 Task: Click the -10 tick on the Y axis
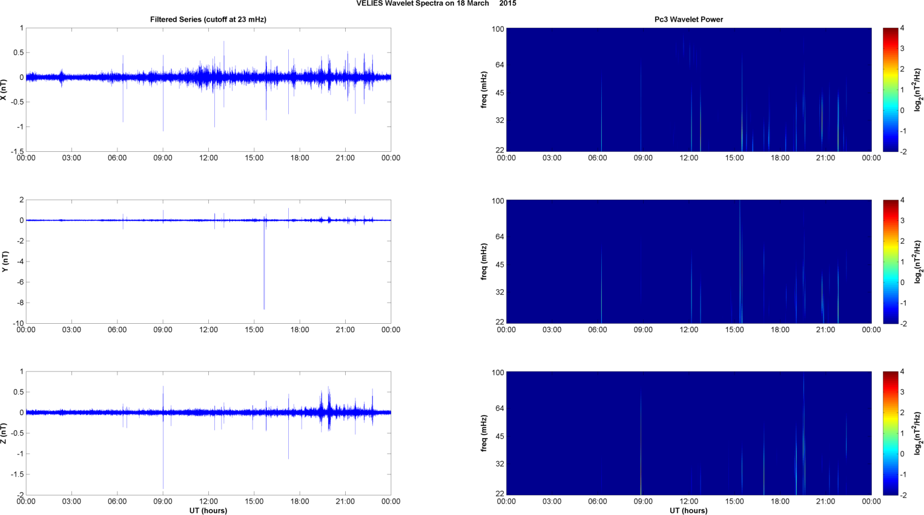pos(17,324)
